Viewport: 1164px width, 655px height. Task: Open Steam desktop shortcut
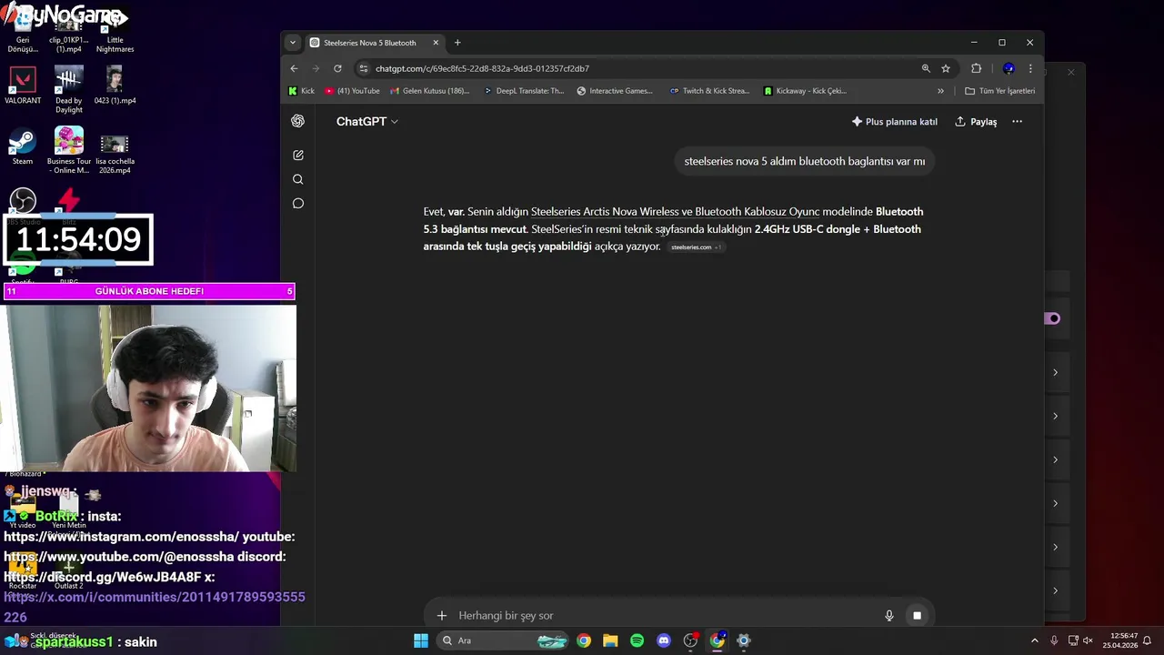pyautogui.click(x=23, y=148)
